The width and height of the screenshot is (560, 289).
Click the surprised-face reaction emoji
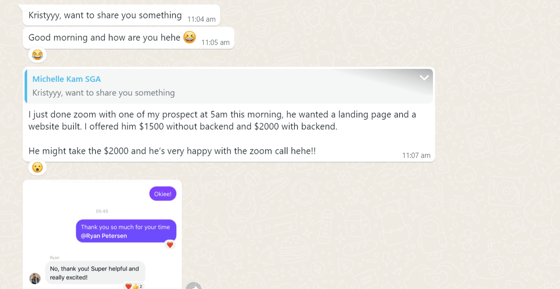(37, 168)
